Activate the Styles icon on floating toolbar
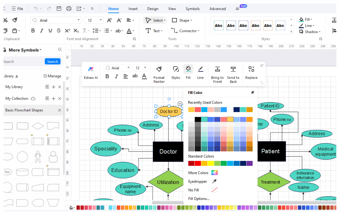This screenshot has width=340, height=215. [176, 73]
